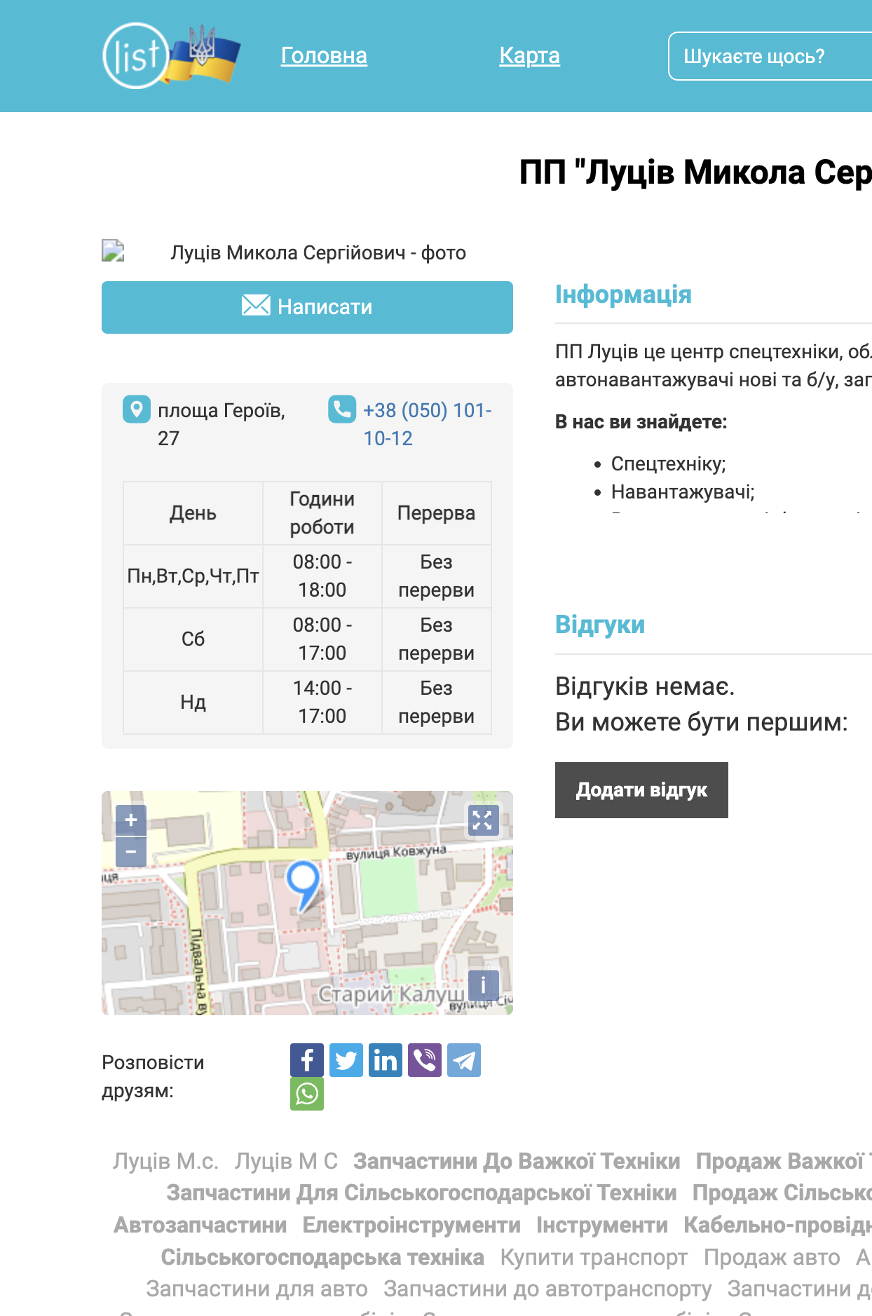Click the Сб day cell
This screenshot has width=872, height=1316.
[x=193, y=639]
